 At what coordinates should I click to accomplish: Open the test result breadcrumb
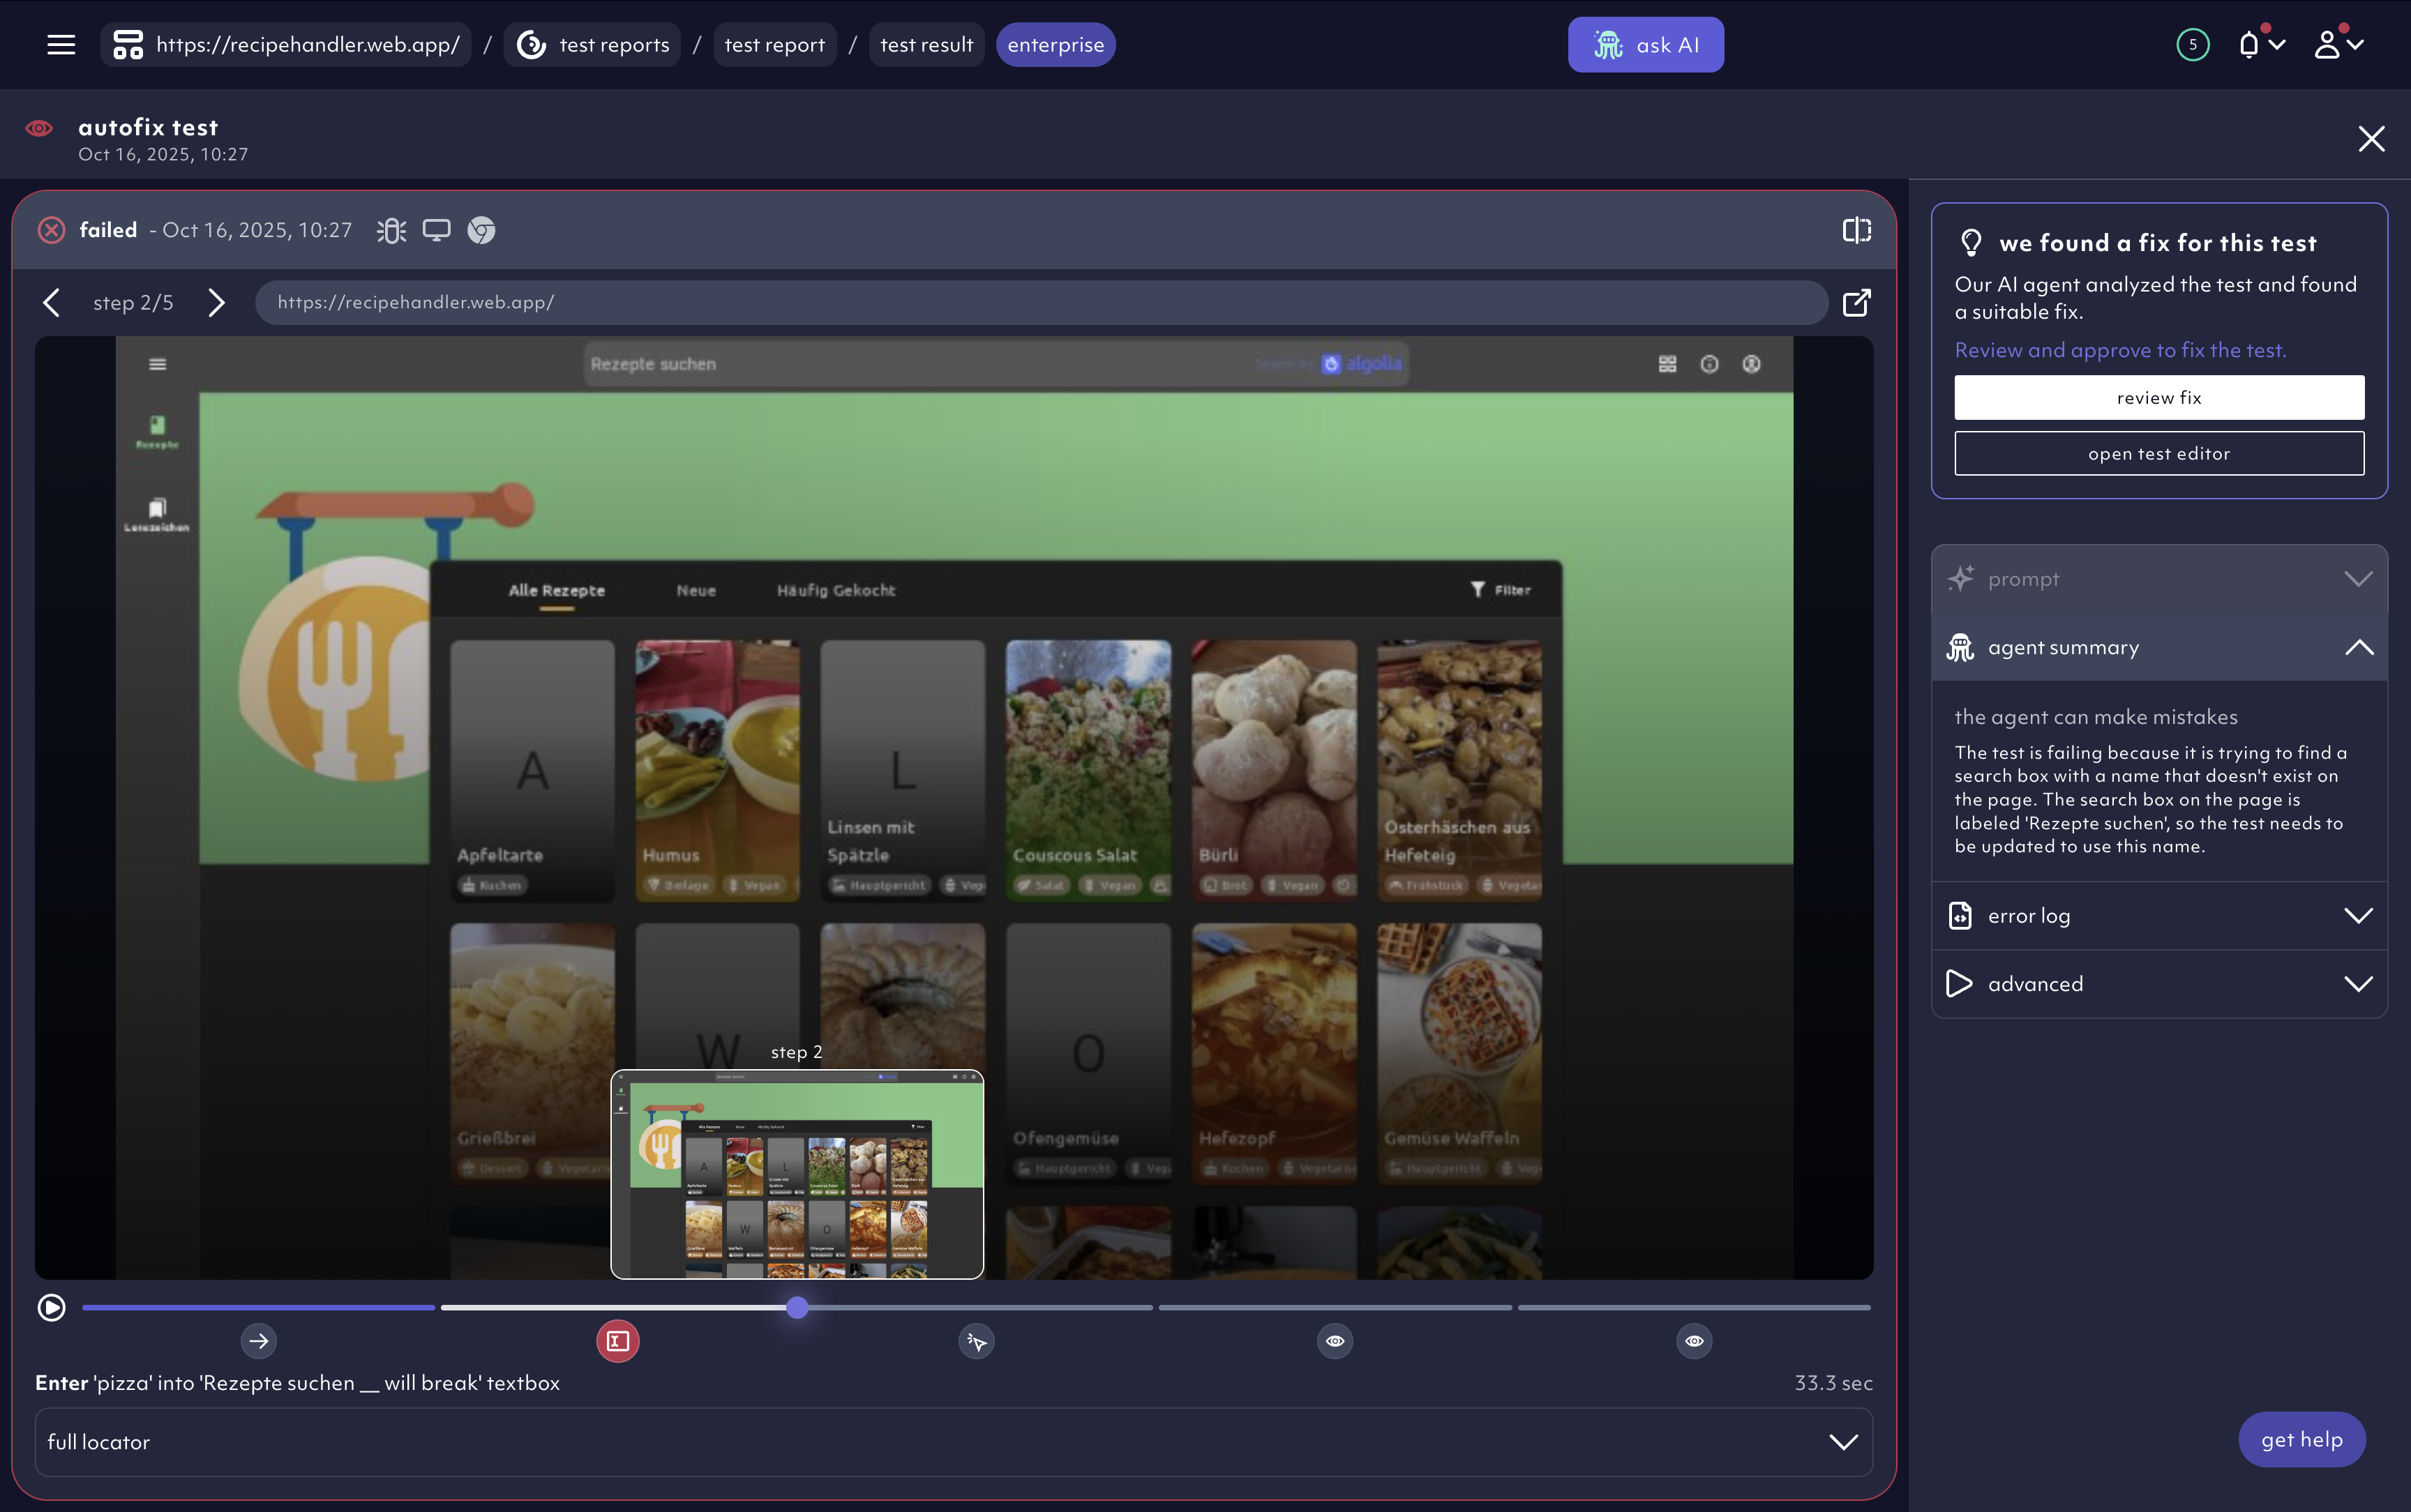926,45
